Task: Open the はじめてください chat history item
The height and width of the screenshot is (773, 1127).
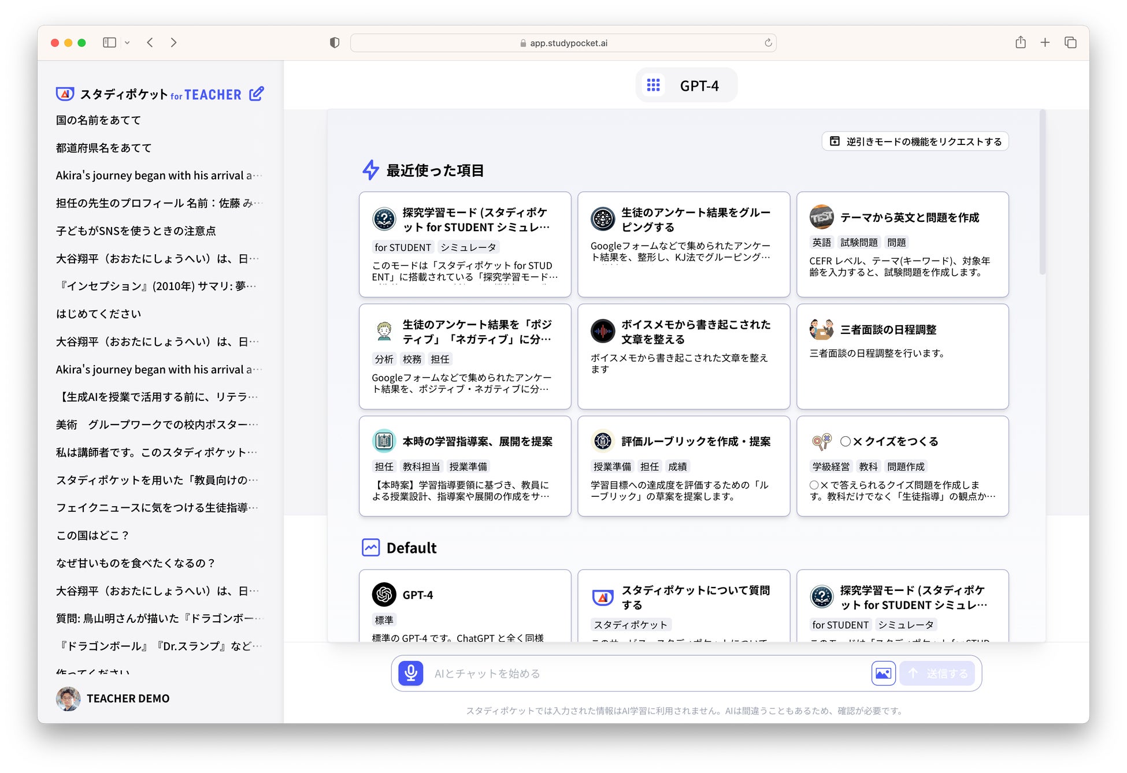Action: click(x=98, y=314)
